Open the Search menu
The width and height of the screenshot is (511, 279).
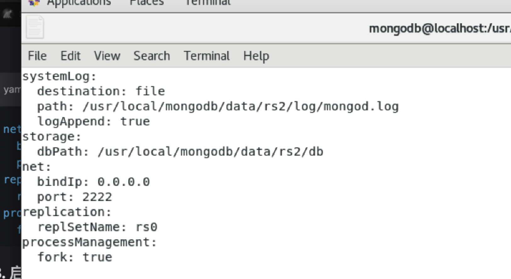pyautogui.click(x=152, y=56)
